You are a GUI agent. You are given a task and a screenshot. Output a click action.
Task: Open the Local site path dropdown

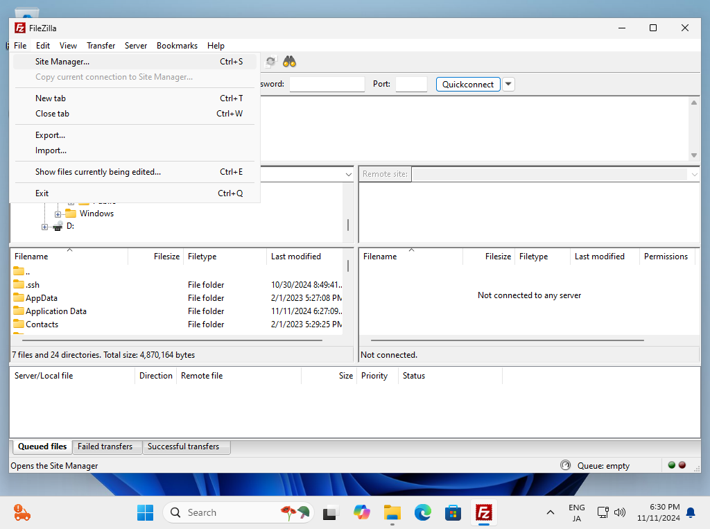(x=348, y=175)
